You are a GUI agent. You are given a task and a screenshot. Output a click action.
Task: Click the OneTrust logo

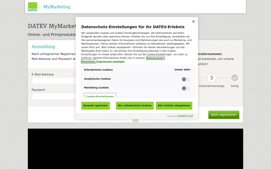pyautogui.click(x=185, y=116)
